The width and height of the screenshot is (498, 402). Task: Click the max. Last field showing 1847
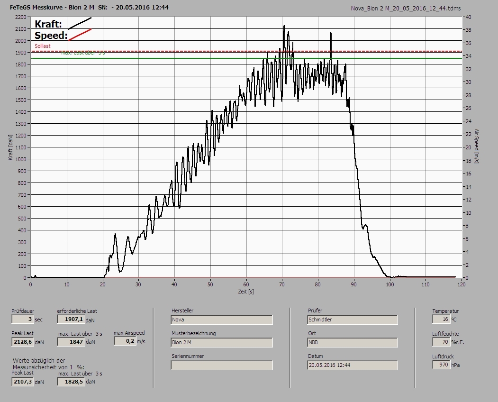(x=71, y=342)
